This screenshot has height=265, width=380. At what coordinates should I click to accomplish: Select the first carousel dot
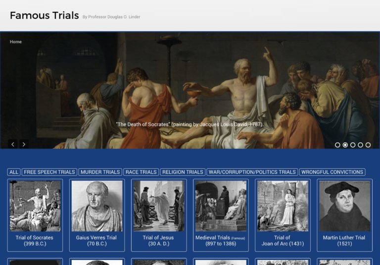(337, 145)
